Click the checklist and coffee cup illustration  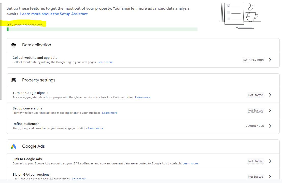coord(240,16)
